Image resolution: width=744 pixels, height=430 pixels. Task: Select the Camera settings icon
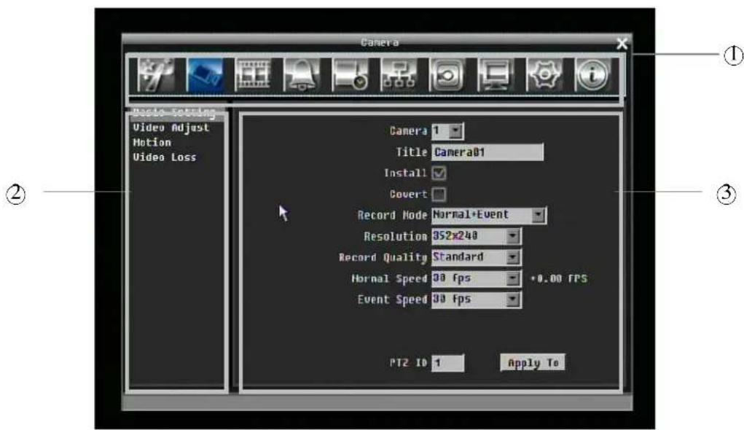coord(205,75)
